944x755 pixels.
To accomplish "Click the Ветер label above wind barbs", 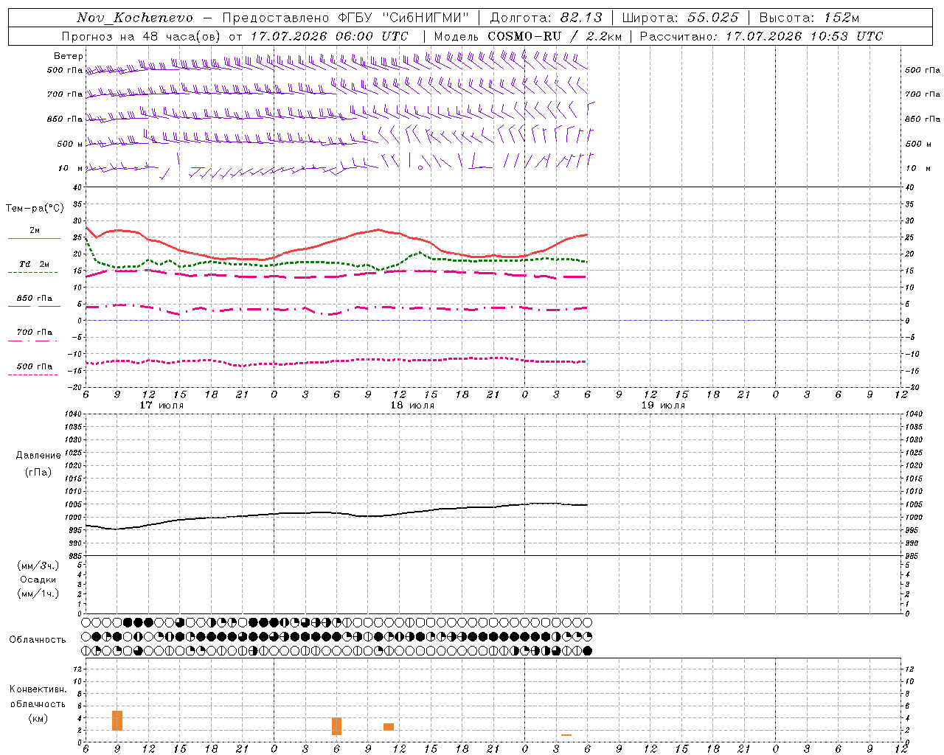I will (x=69, y=56).
